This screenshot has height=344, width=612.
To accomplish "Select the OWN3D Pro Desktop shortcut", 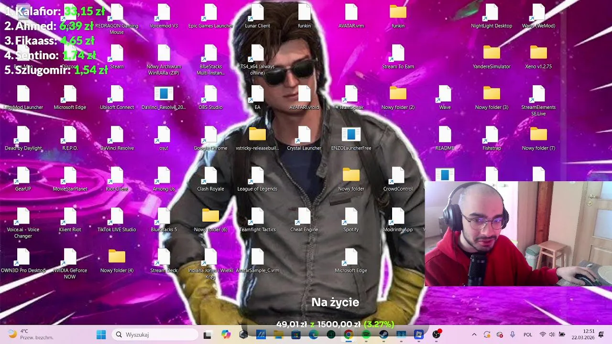I will point(23,261).
